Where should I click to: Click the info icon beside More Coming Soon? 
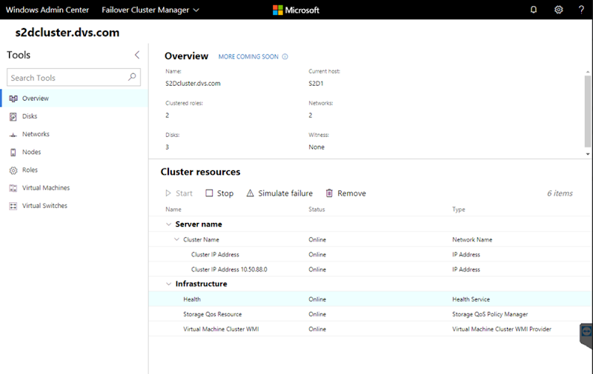(285, 57)
